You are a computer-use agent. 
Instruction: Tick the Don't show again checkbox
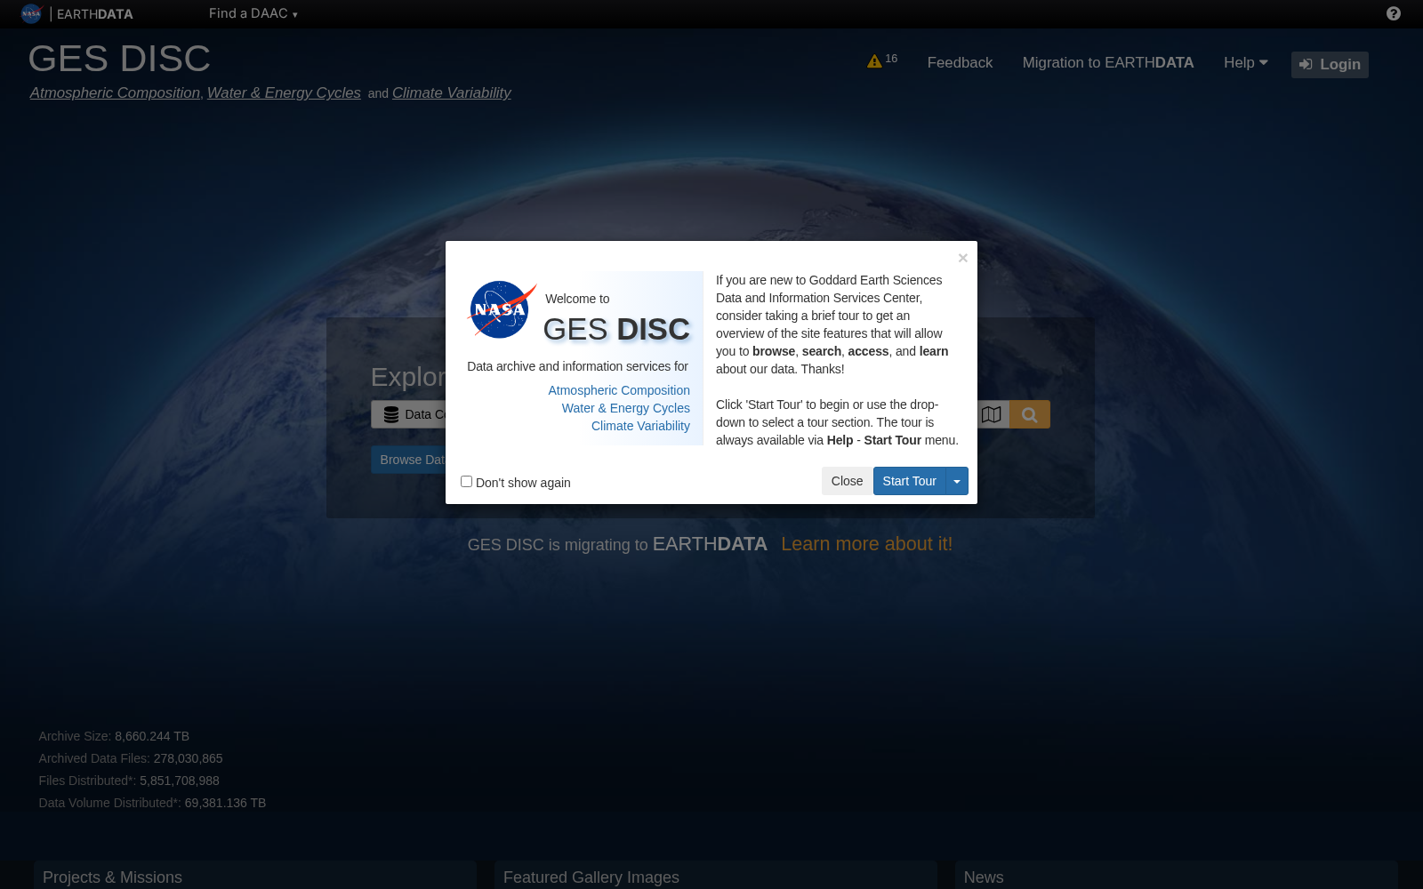tap(466, 481)
